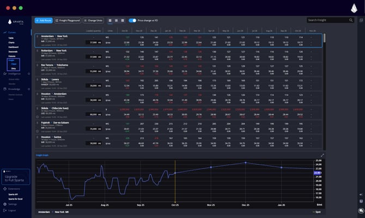Screen dimensions: 365x218
Task: Select the first table density view icon
Action: [x=111, y=20]
